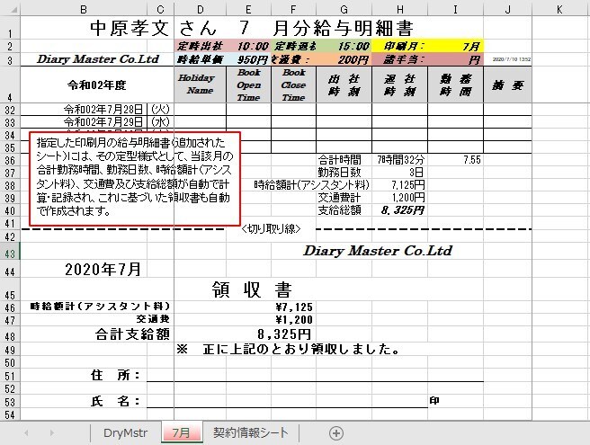Click the Diary Master Co.Ltd in row 43
The image size is (590, 445).
pyautogui.click(x=378, y=251)
